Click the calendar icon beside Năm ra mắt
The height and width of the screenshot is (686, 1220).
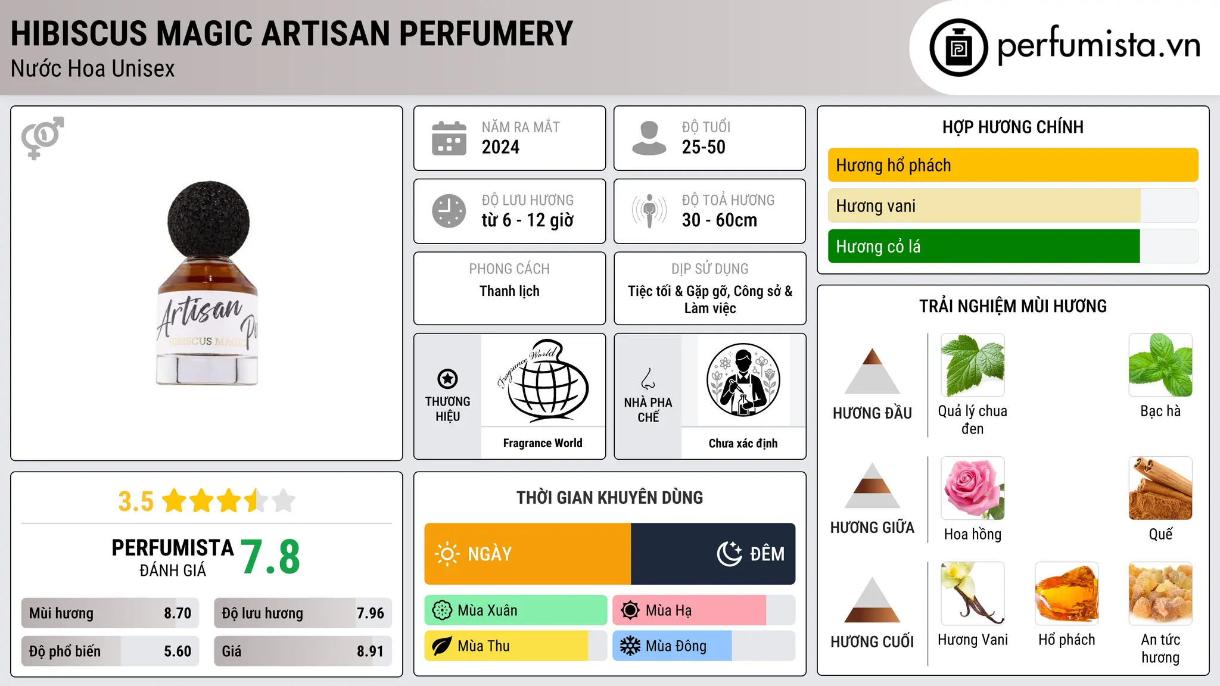(449, 138)
